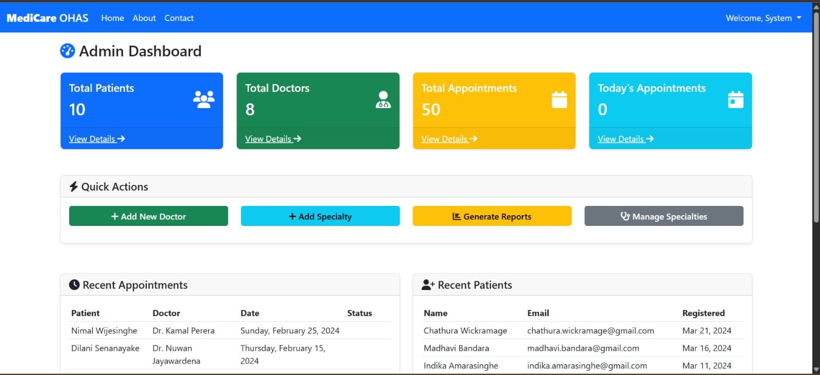The height and width of the screenshot is (375, 820).
Task: Click the date Thursday, February 15, 2024
Action: click(283, 355)
